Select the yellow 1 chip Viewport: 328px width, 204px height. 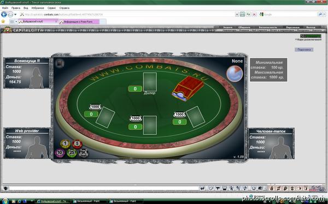click(x=65, y=143)
